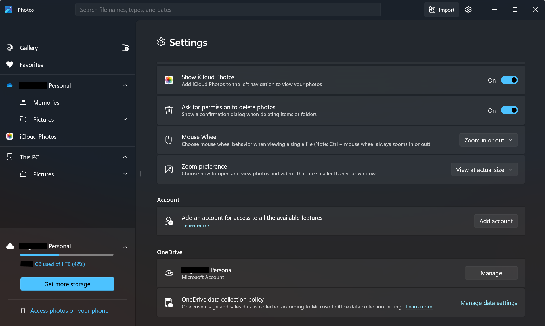Click the Photos app logo icon

(x=9, y=10)
